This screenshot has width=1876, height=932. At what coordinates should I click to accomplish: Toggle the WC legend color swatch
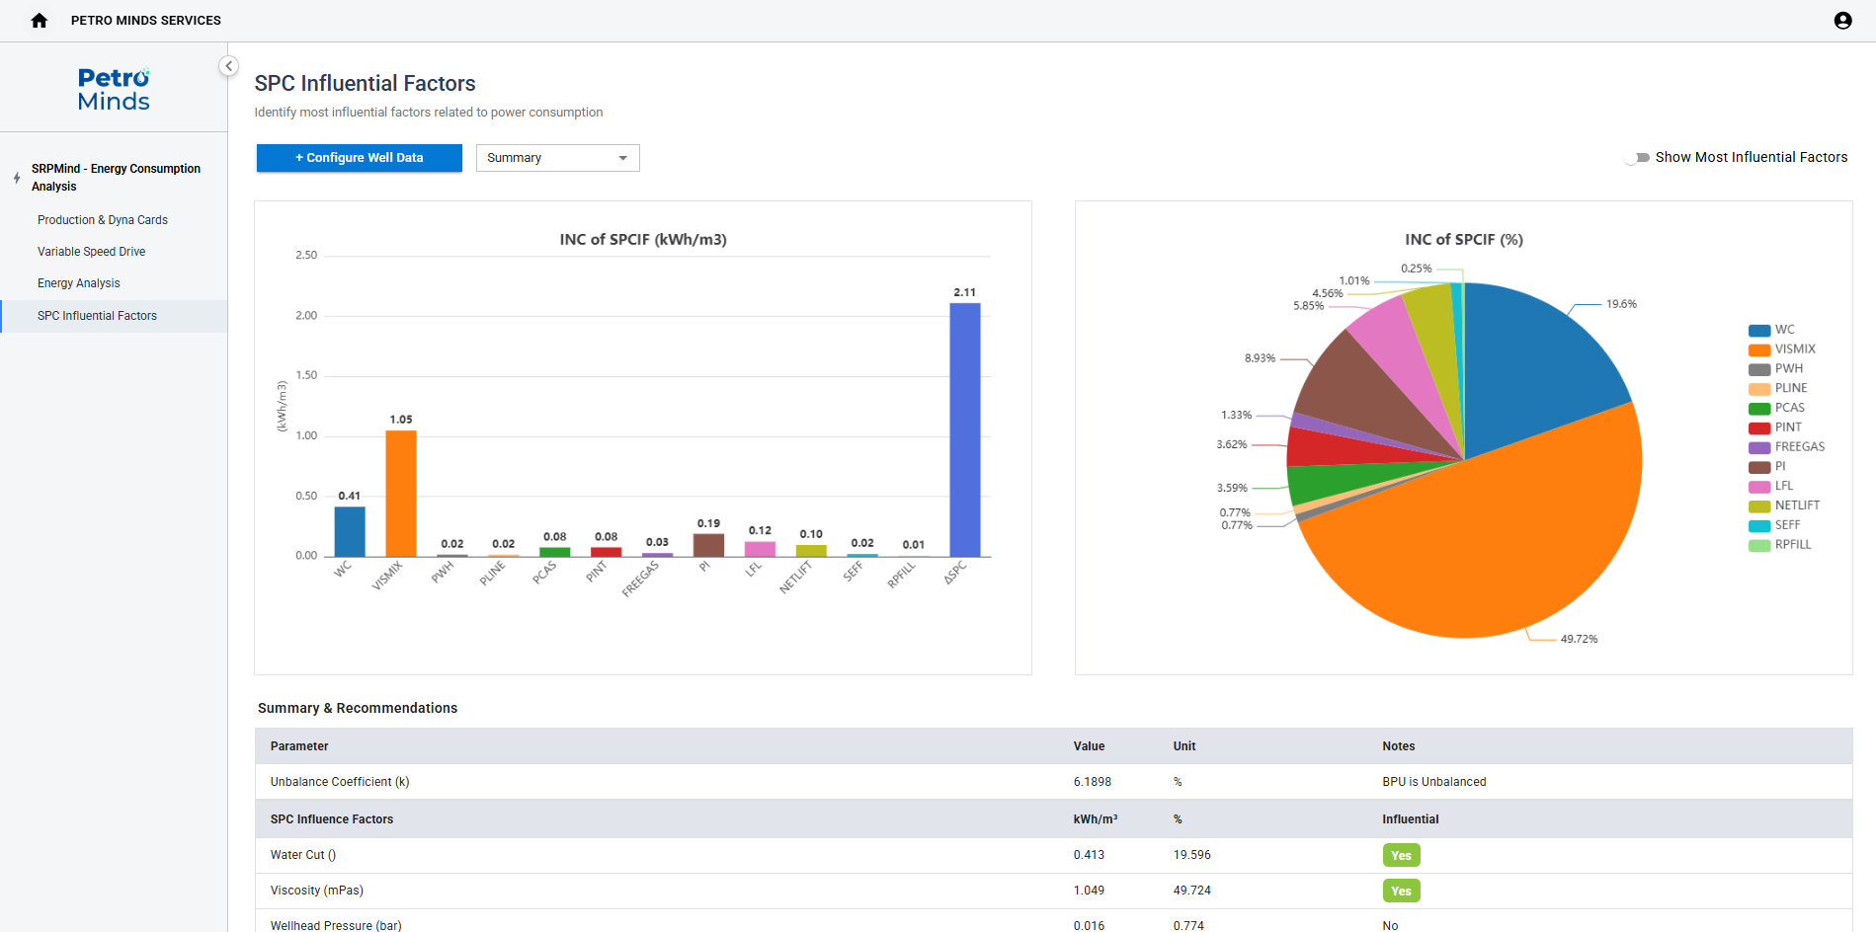[1758, 331]
